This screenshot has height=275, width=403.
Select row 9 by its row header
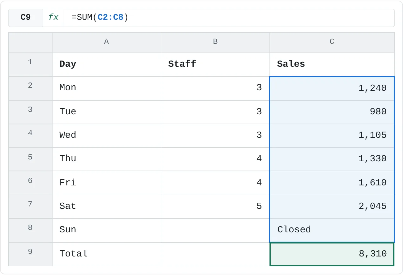tap(30, 254)
